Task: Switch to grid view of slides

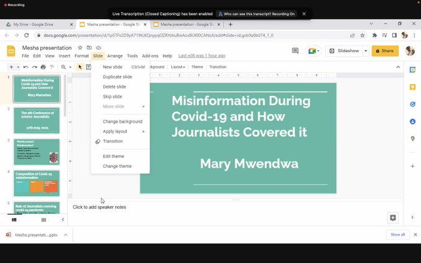Action: click(43, 220)
